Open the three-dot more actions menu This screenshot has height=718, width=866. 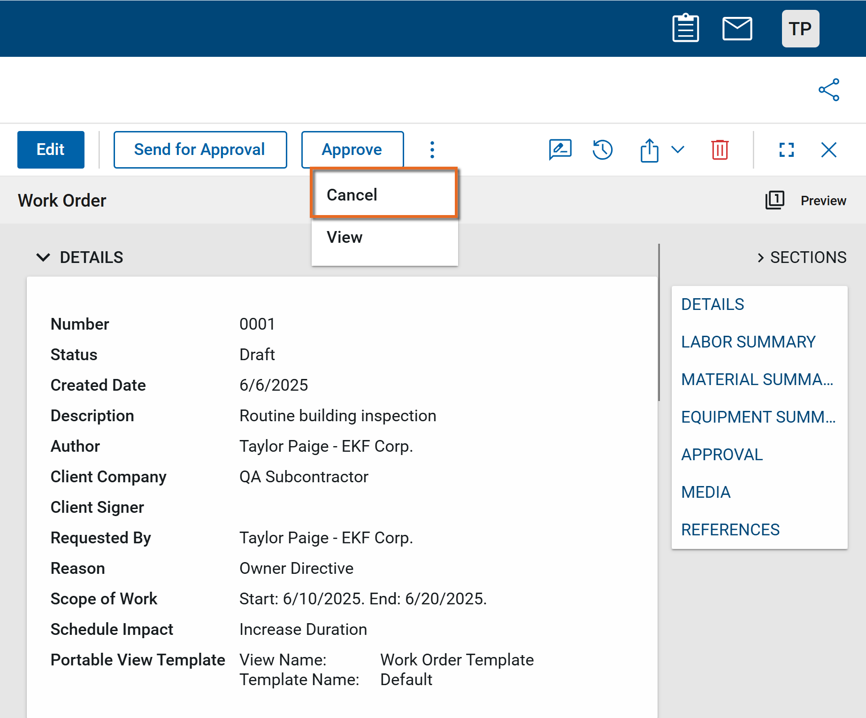pyautogui.click(x=432, y=150)
